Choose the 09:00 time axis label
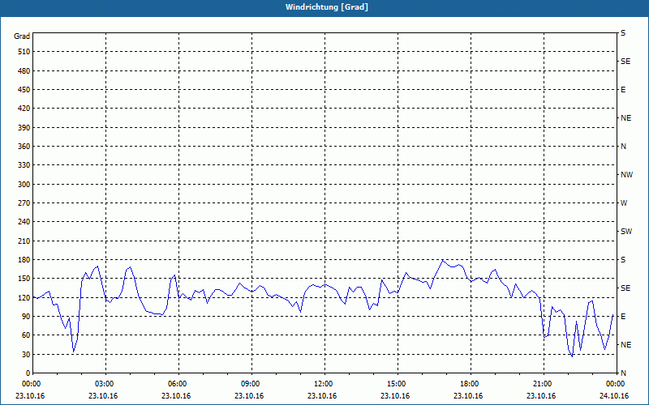The height and width of the screenshot is (405, 649). point(251,384)
